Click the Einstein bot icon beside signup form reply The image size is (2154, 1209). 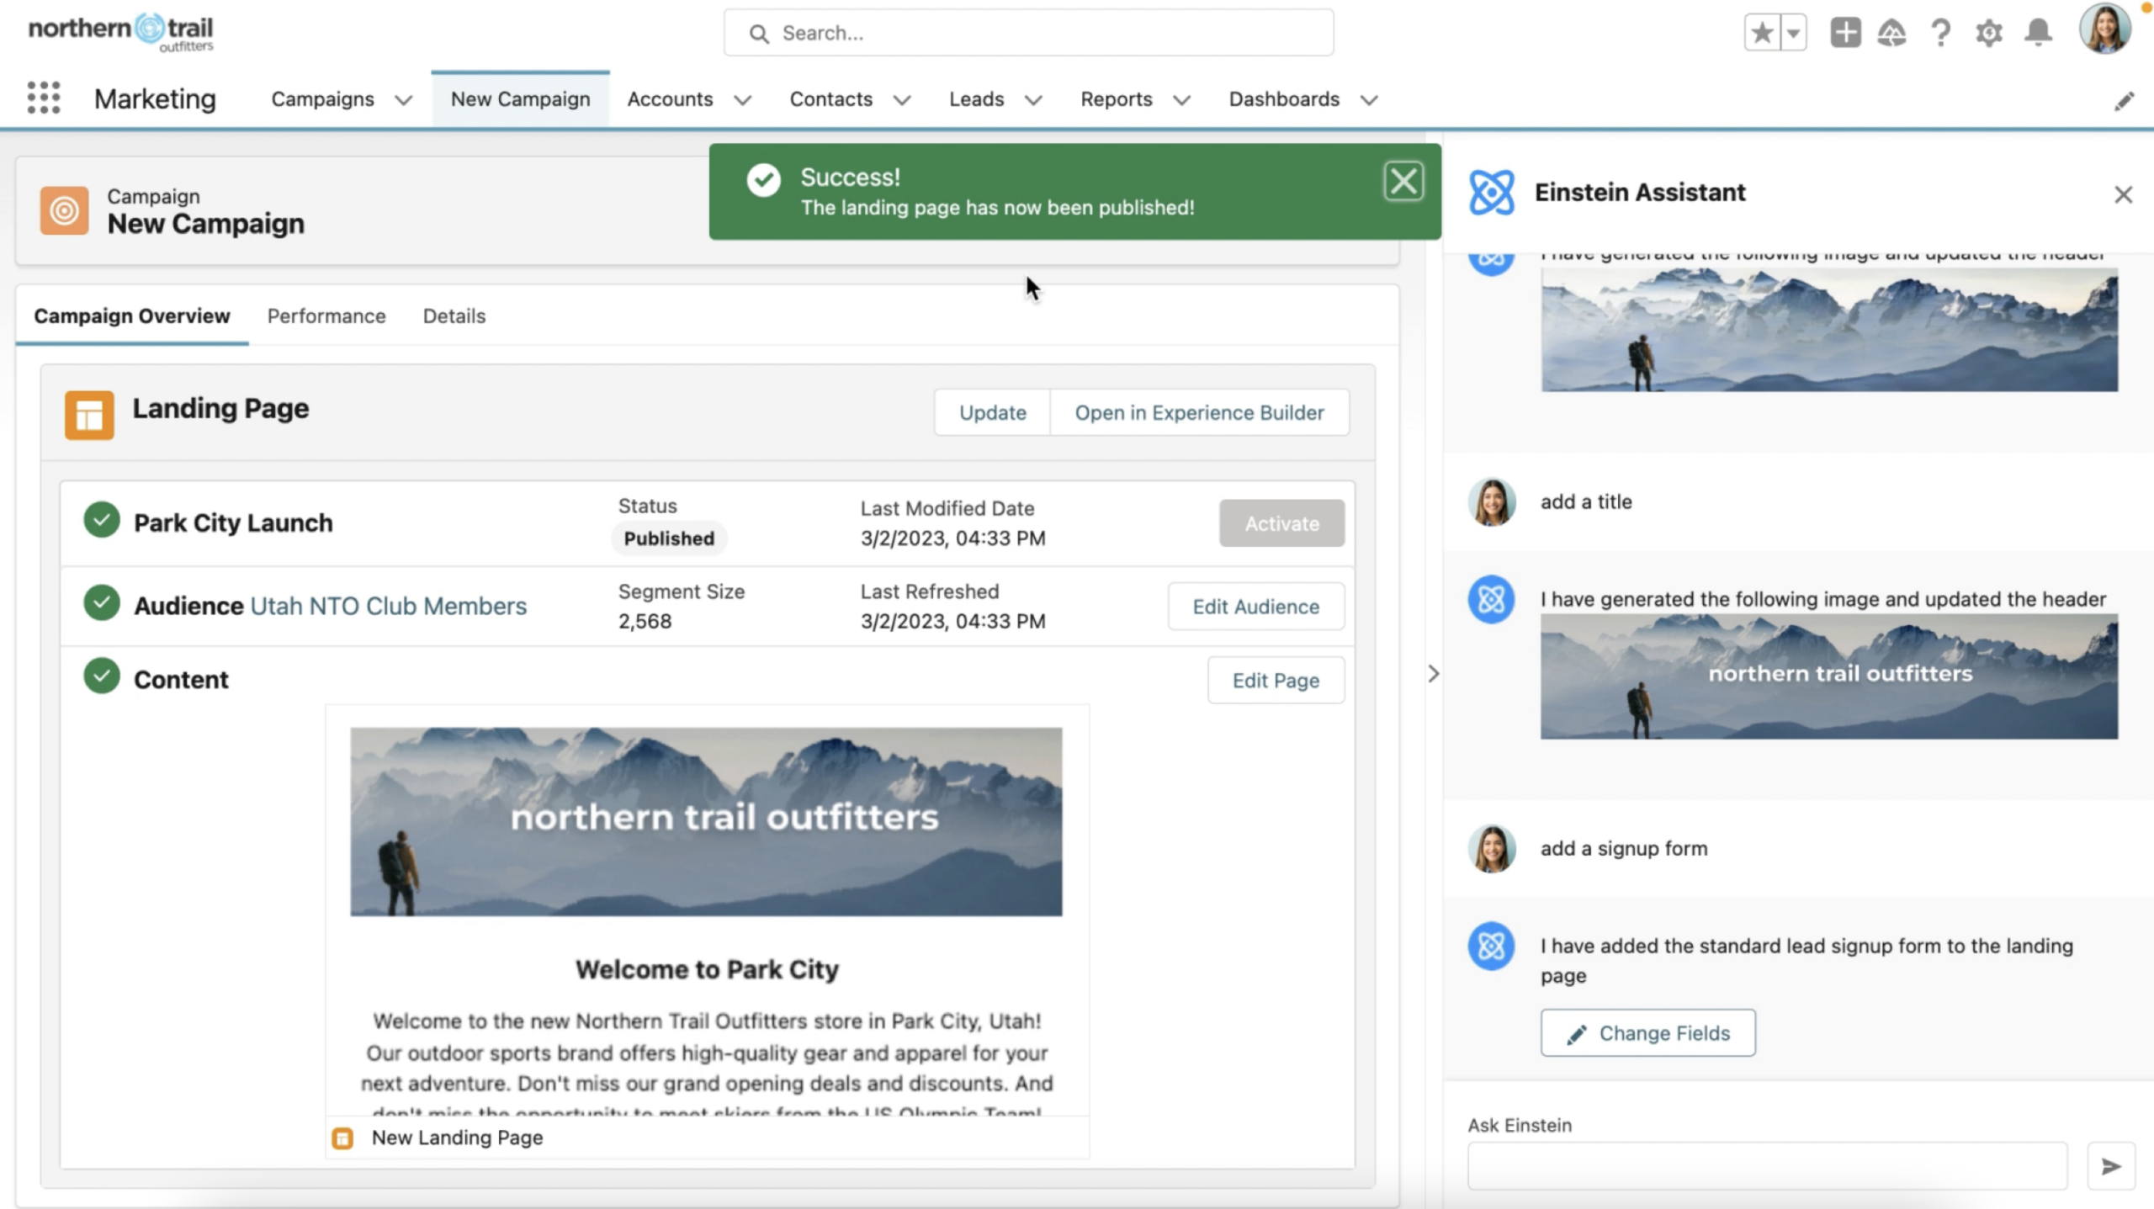[x=1492, y=947]
